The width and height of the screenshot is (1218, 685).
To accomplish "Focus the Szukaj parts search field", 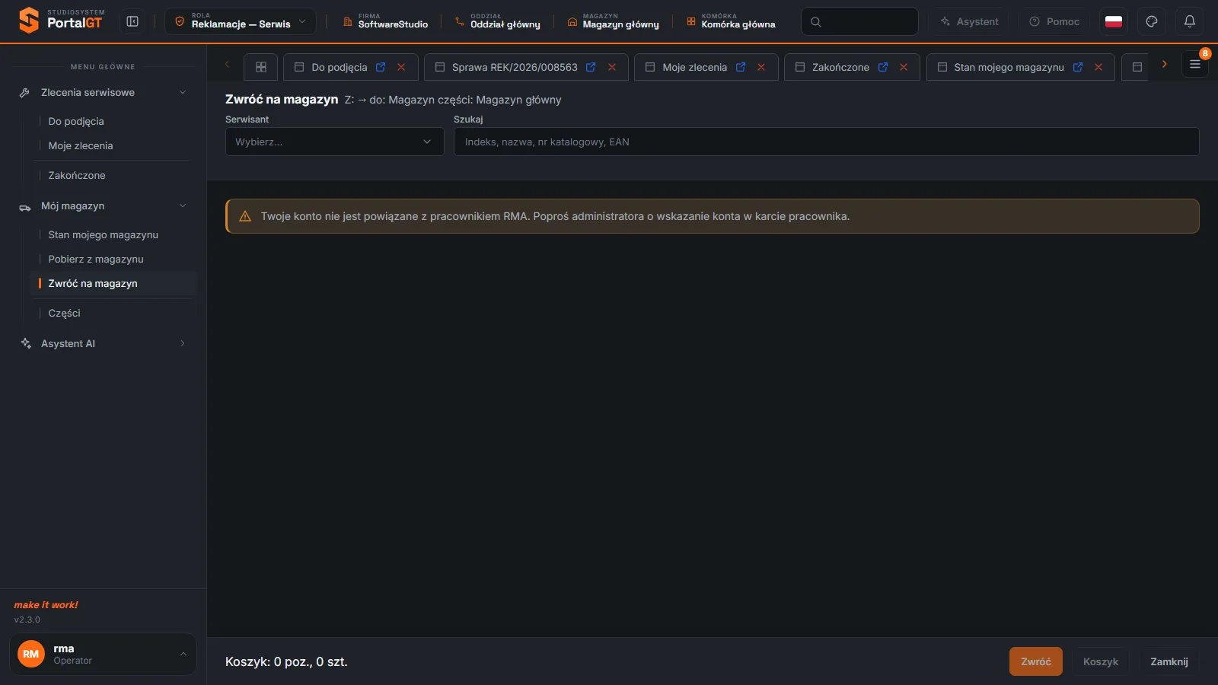I will click(x=826, y=142).
